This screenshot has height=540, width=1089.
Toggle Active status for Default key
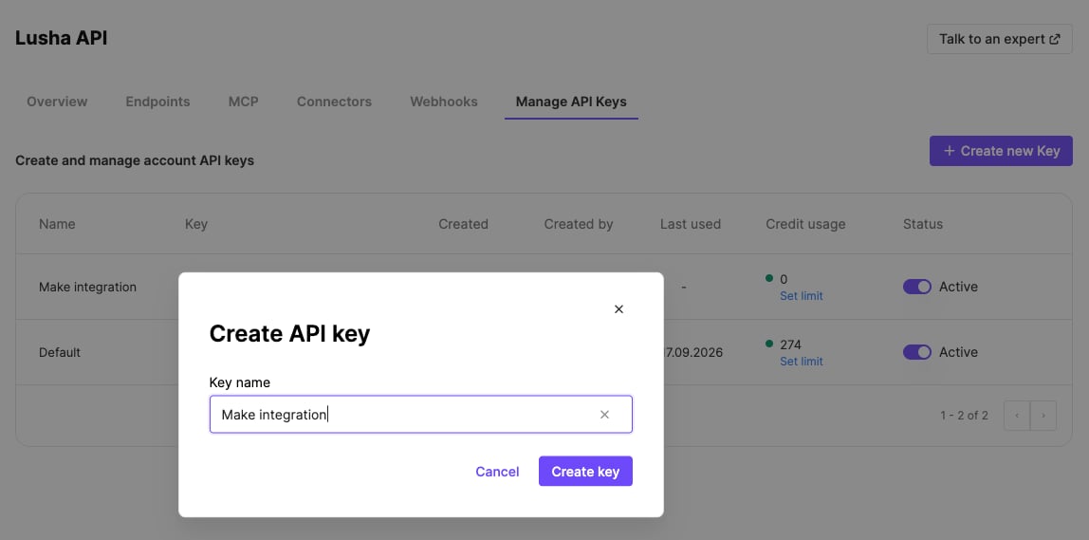[x=916, y=352]
